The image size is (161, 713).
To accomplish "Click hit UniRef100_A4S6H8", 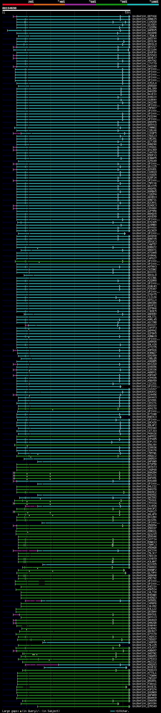I will click(x=144, y=33).
